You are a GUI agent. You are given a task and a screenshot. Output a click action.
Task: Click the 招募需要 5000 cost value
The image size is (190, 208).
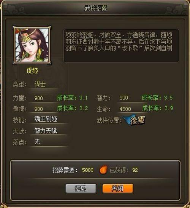click(x=88, y=170)
